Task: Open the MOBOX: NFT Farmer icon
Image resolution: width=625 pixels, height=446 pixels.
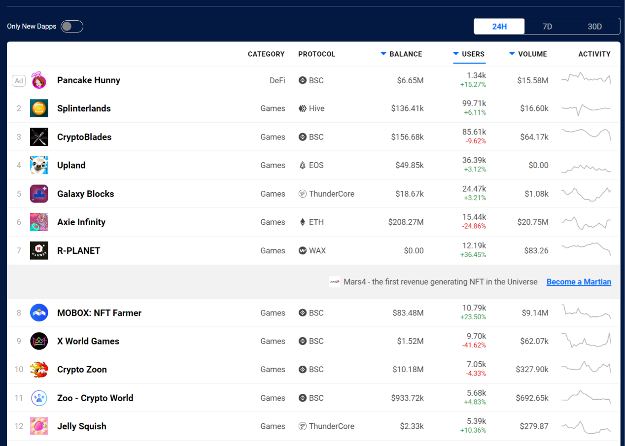Action: [x=39, y=313]
